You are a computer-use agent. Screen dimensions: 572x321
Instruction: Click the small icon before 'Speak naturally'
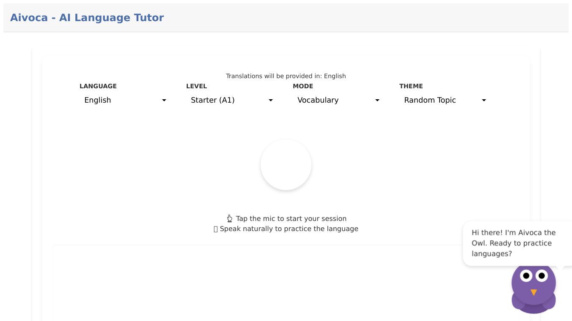216,229
